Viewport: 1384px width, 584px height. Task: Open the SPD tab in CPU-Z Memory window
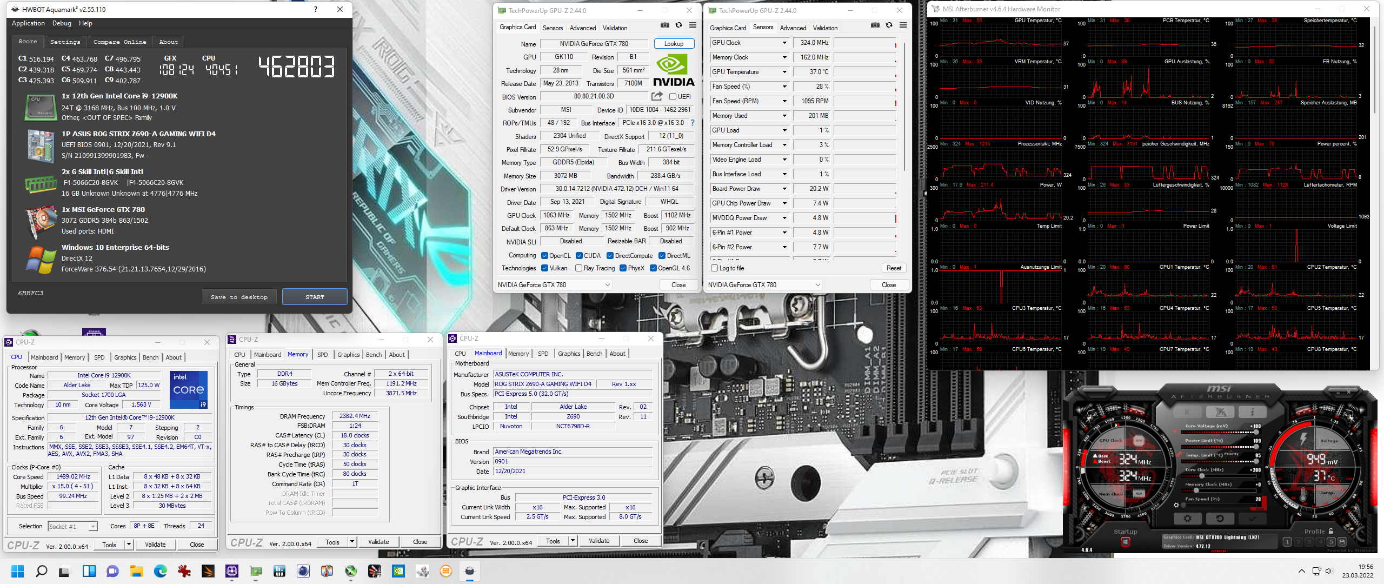(322, 355)
